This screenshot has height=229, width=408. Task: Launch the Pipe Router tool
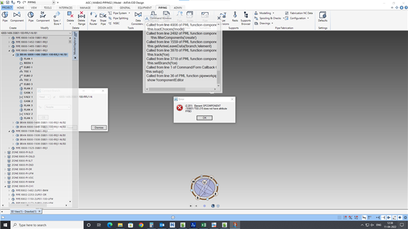coord(93,18)
